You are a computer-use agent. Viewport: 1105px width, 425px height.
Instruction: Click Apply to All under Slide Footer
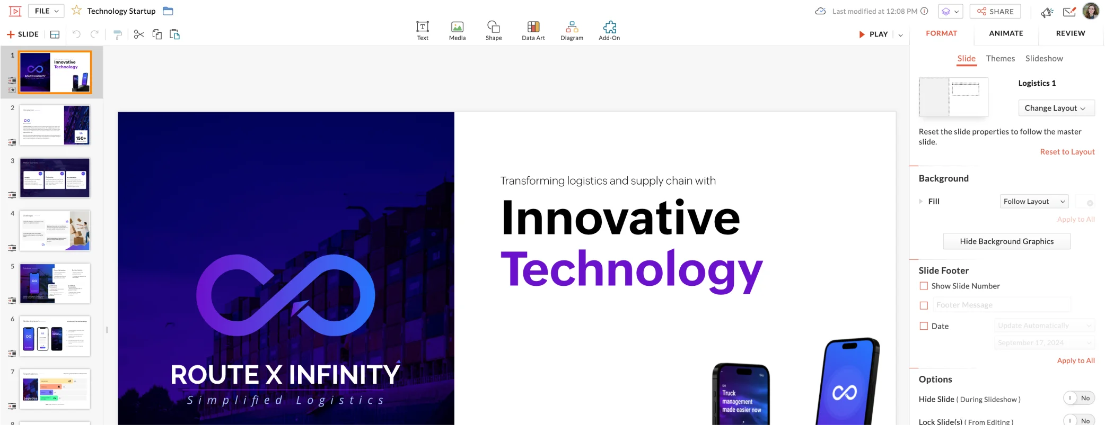(1075, 360)
